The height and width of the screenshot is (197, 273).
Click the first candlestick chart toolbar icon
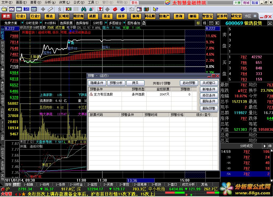click(19, 9)
